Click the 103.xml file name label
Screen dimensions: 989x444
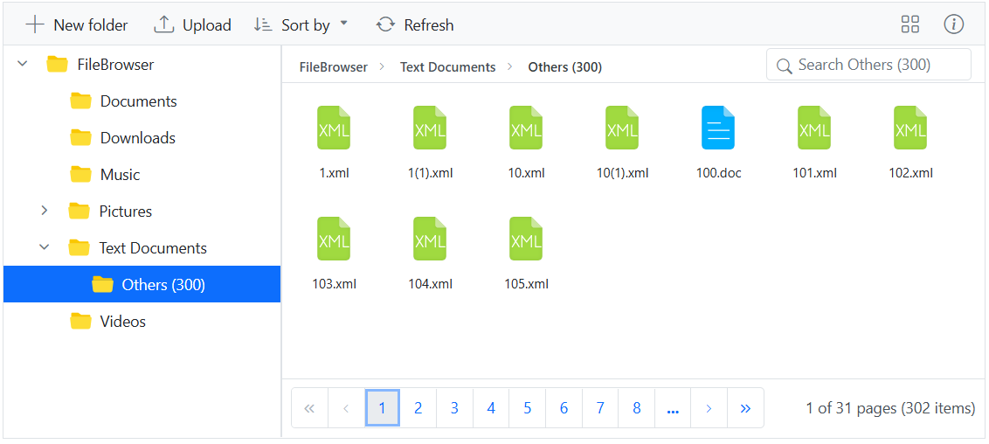point(334,284)
